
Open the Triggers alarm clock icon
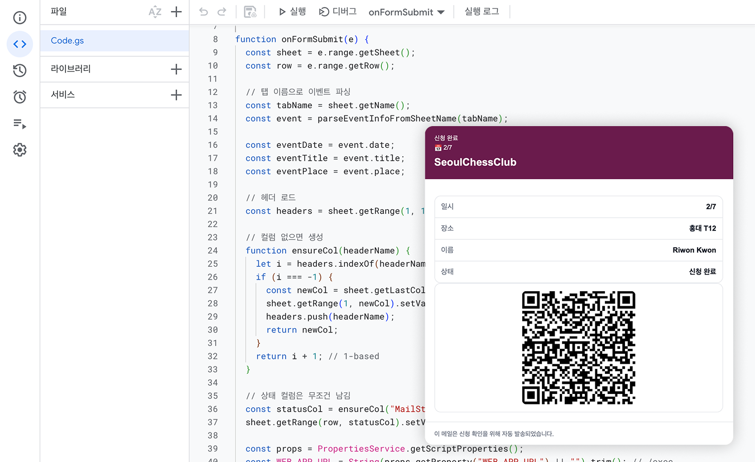tap(20, 97)
